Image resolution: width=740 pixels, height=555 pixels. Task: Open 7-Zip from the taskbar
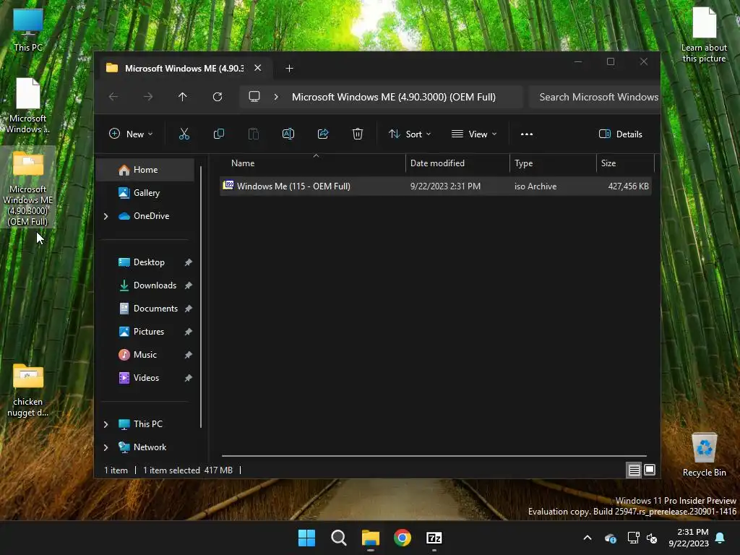[x=434, y=538]
